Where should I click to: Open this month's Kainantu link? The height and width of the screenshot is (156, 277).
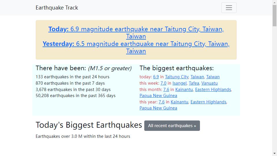[x=184, y=90]
